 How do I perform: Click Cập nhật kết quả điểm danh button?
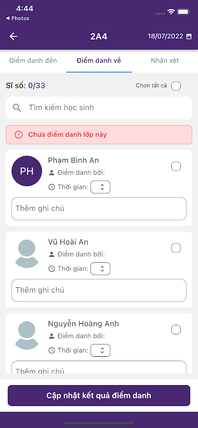pyautogui.click(x=99, y=395)
